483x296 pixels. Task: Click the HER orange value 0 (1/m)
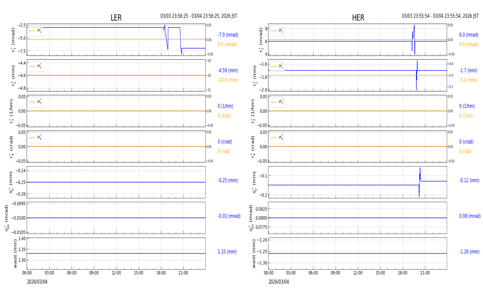point(466,116)
